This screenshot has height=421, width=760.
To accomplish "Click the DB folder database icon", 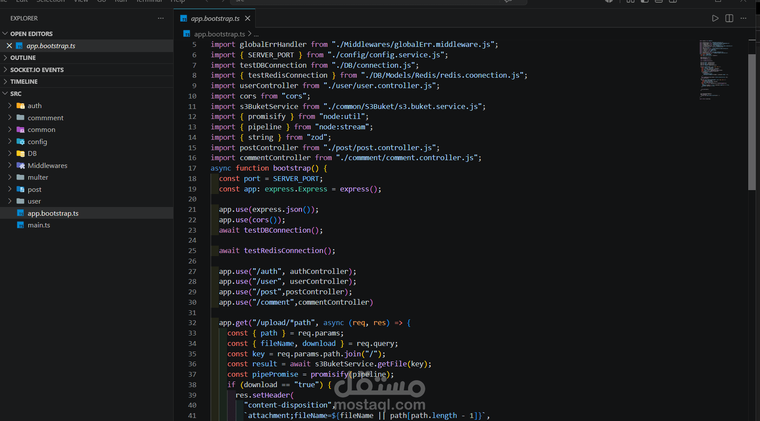I will click(x=20, y=153).
